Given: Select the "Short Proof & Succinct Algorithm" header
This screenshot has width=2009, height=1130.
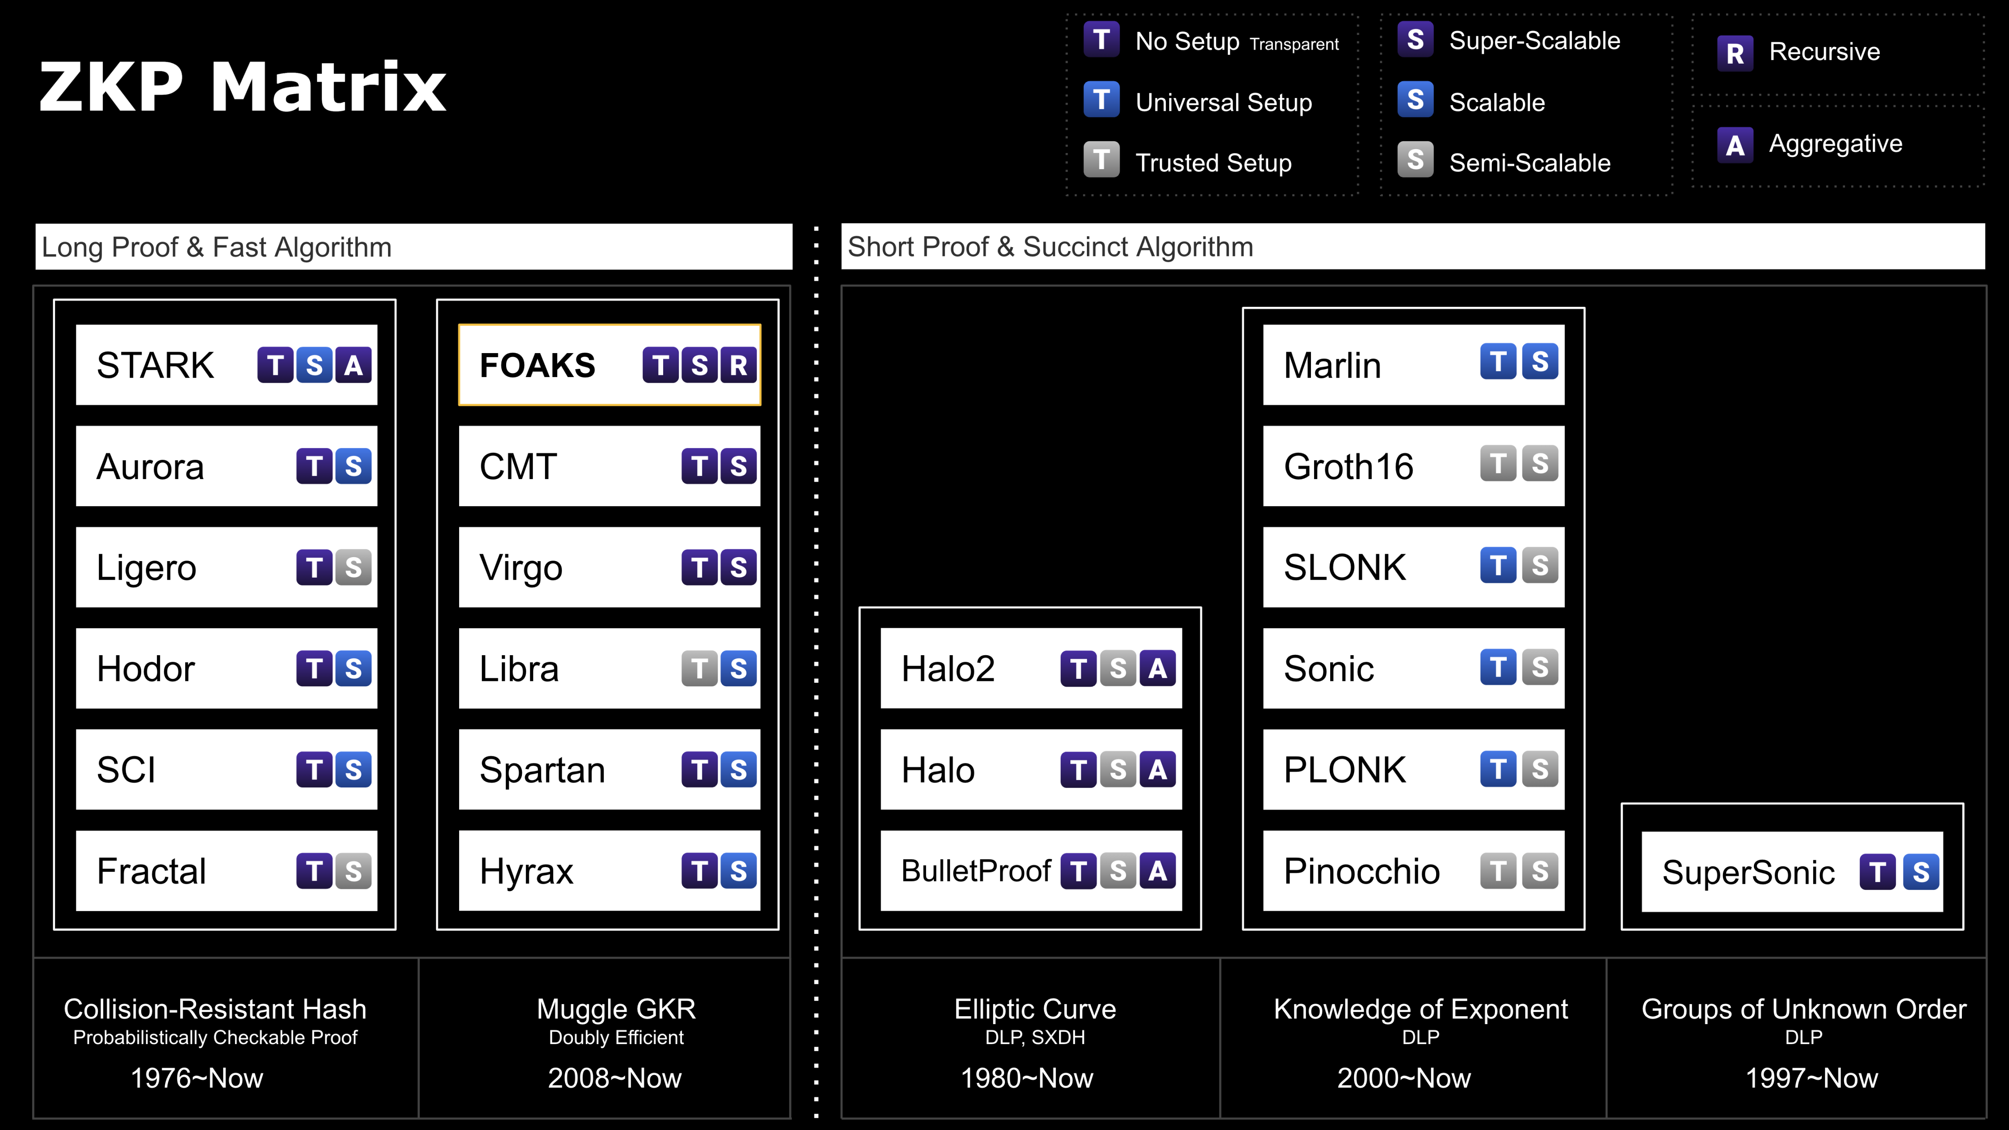Looking at the screenshot, I should pos(1050,247).
